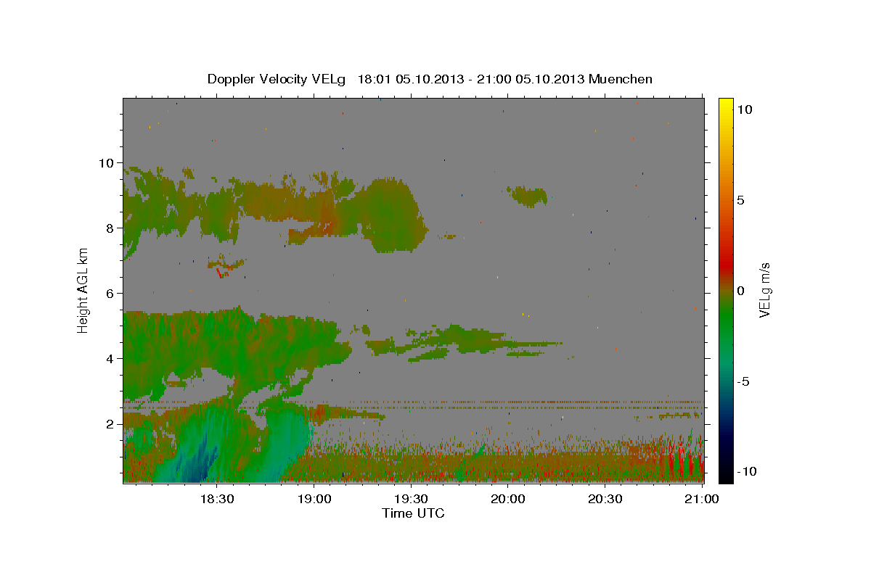Image resolution: width=871 pixels, height=580 pixels.
Task: Click the height tick label 6
Action: 110,293
